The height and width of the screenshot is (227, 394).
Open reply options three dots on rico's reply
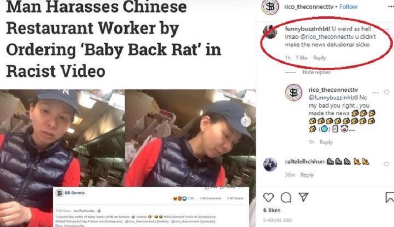tap(375, 93)
